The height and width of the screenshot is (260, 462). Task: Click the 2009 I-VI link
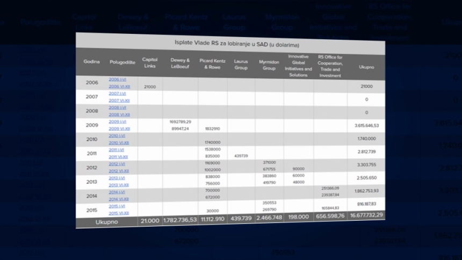(x=117, y=122)
